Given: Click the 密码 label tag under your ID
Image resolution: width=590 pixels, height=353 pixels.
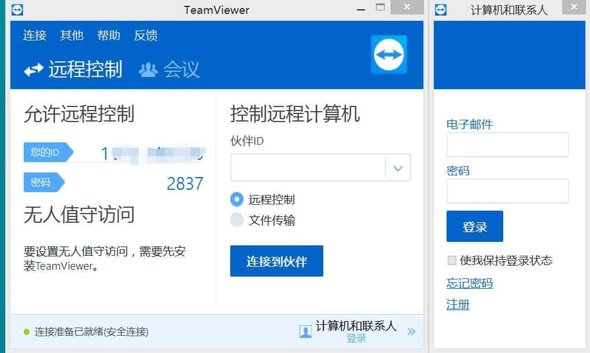Looking at the screenshot, I should (43, 182).
